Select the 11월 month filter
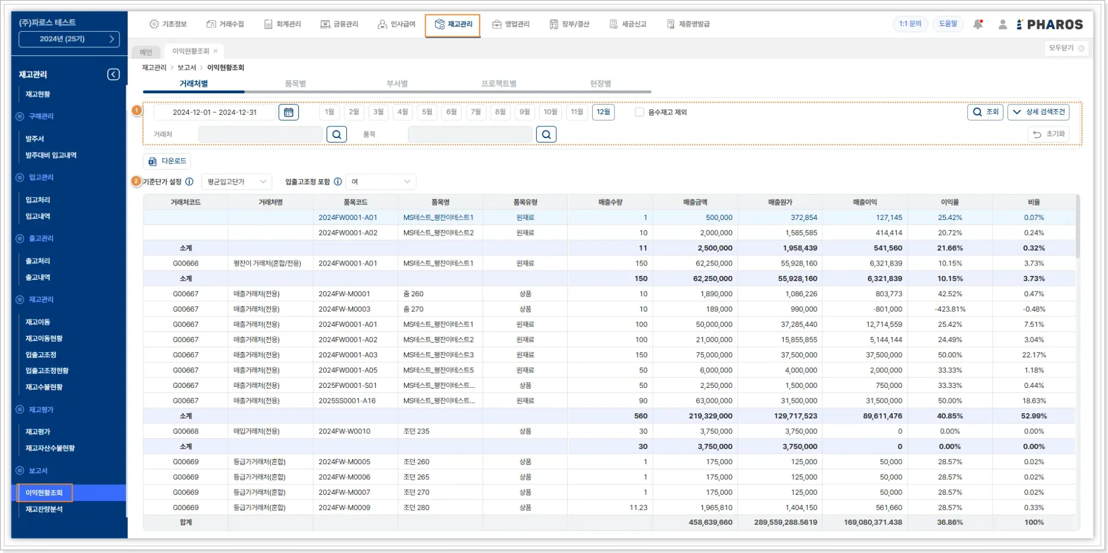 click(x=577, y=112)
